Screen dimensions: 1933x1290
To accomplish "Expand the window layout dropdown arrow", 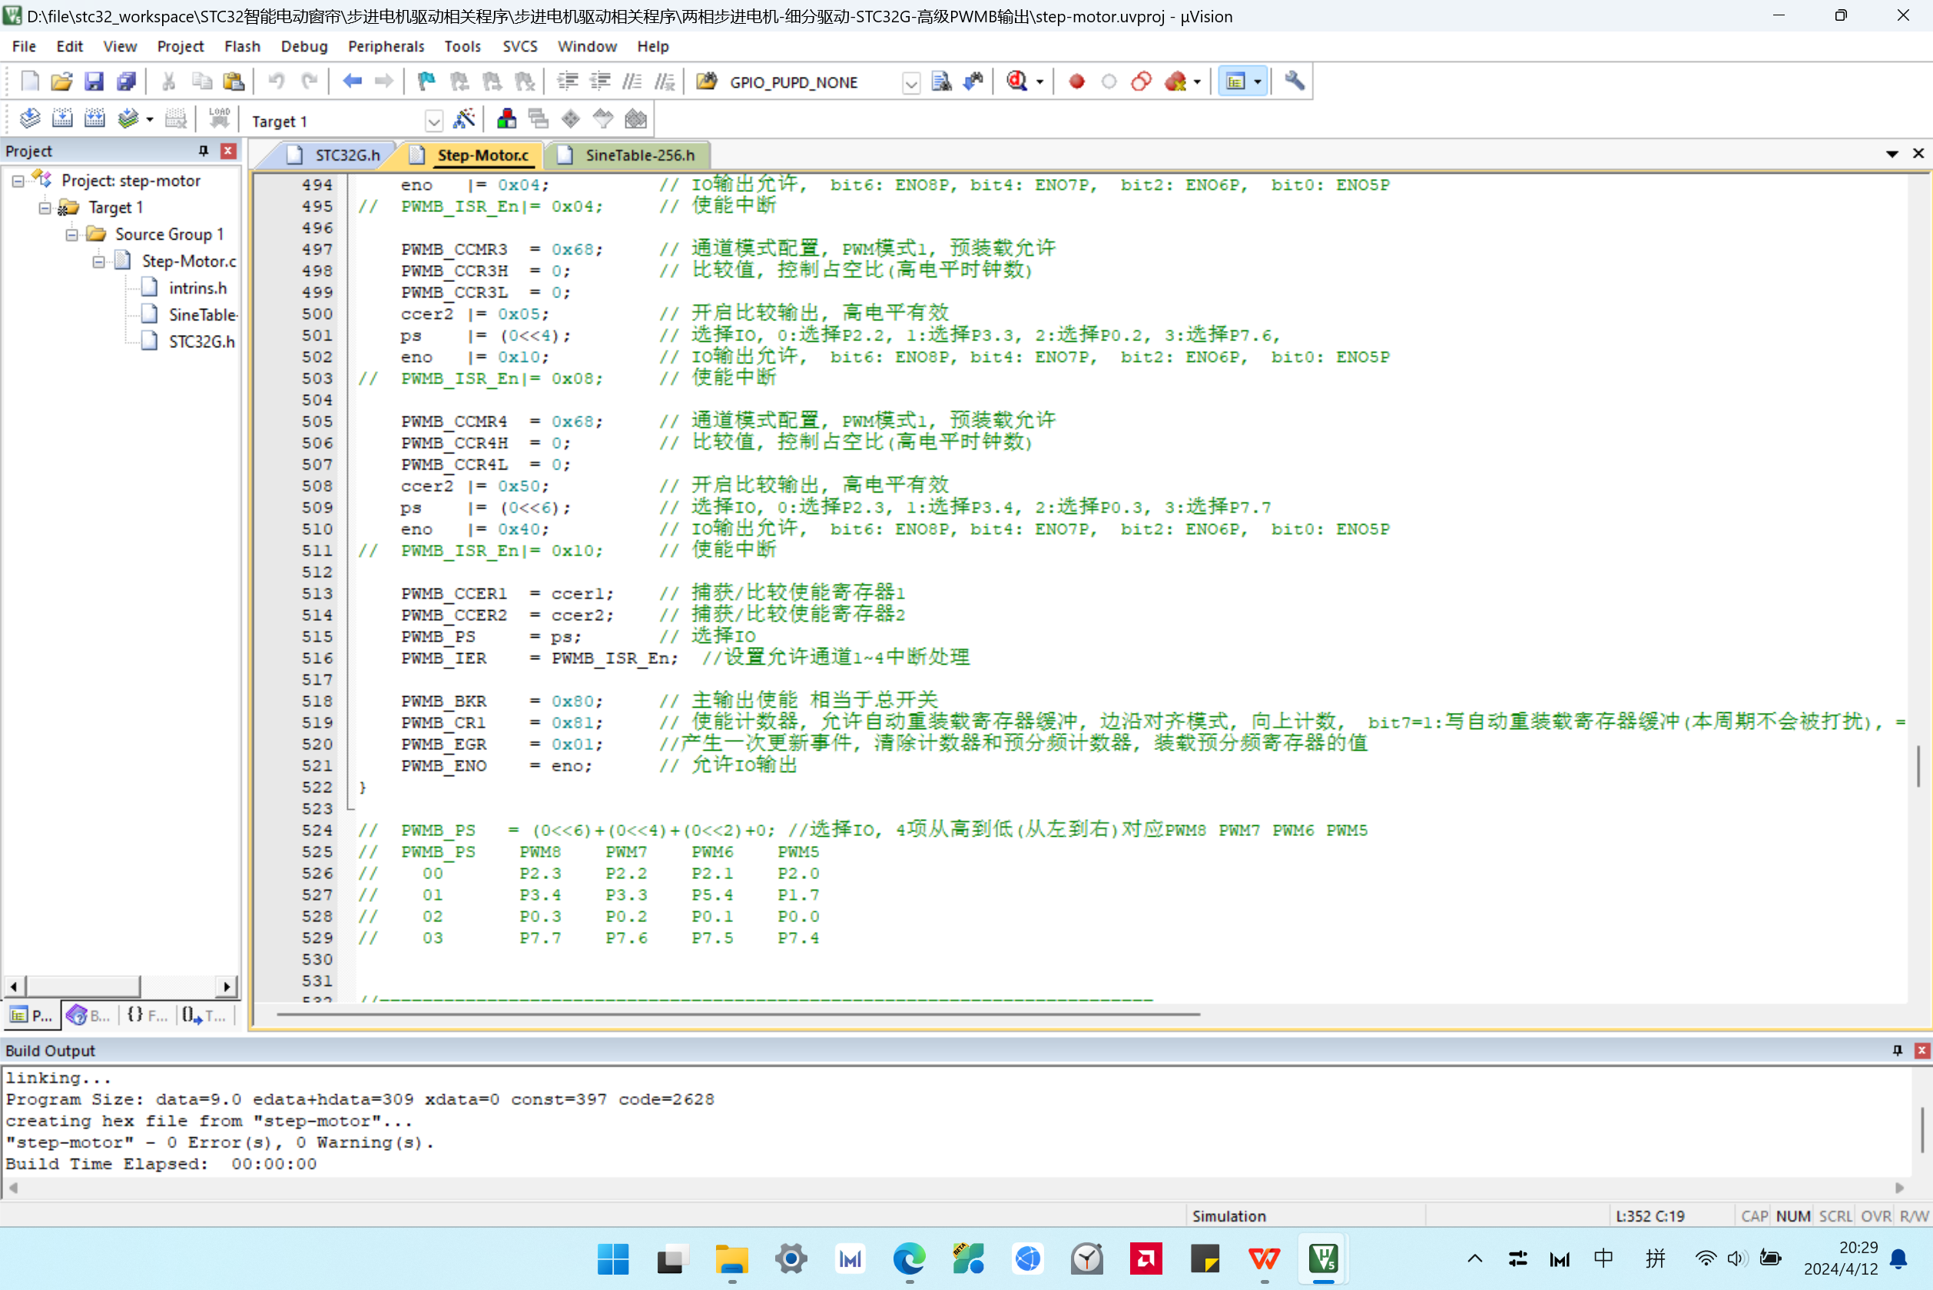I will tap(1258, 82).
